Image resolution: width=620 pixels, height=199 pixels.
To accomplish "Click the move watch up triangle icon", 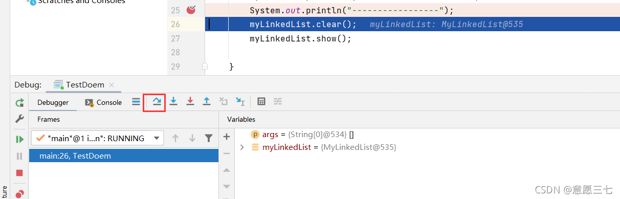I will click(x=227, y=170).
